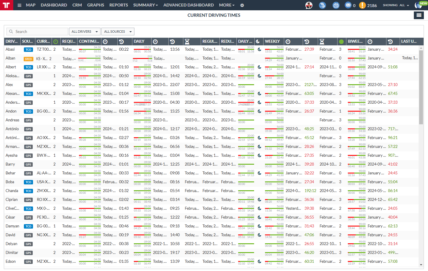Click the orange alerts exclamation icon
The image size is (428, 271).
click(x=362, y=5)
